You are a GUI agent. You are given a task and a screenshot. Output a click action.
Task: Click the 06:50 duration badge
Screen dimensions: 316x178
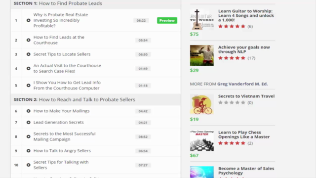[143, 54]
